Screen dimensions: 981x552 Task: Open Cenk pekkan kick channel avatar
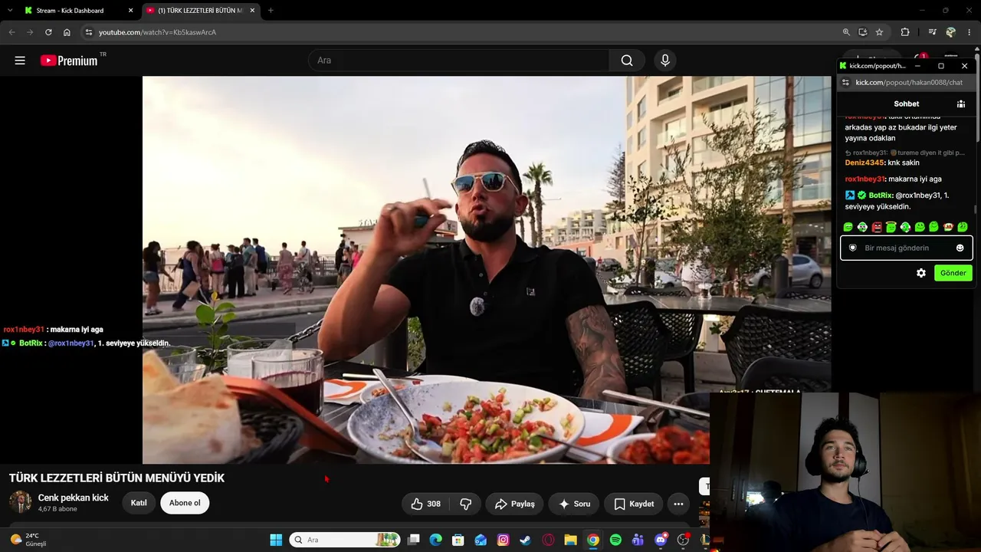pos(20,502)
